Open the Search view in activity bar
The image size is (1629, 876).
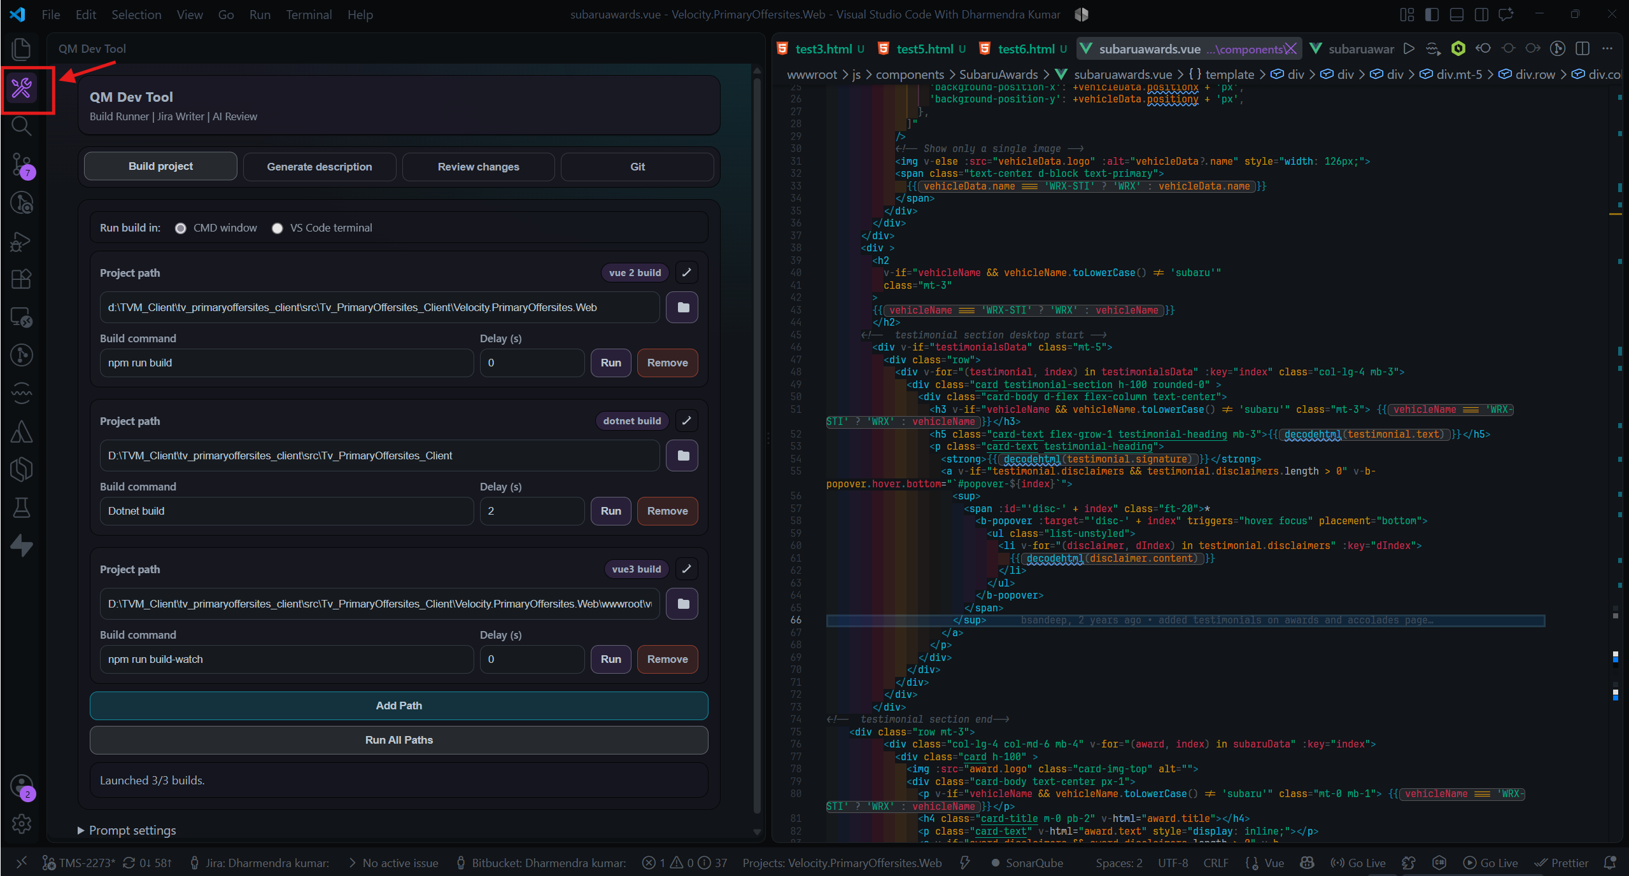tap(22, 126)
